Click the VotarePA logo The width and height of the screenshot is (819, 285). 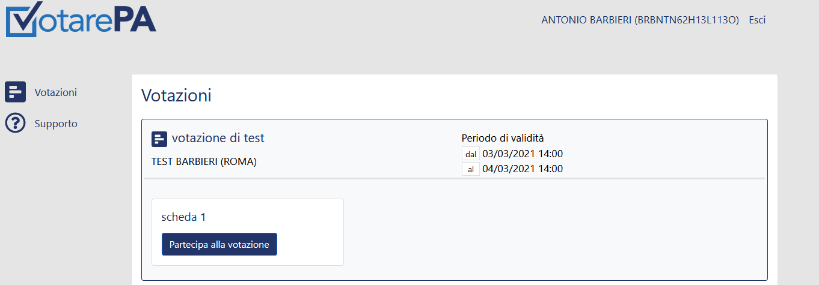click(x=81, y=19)
